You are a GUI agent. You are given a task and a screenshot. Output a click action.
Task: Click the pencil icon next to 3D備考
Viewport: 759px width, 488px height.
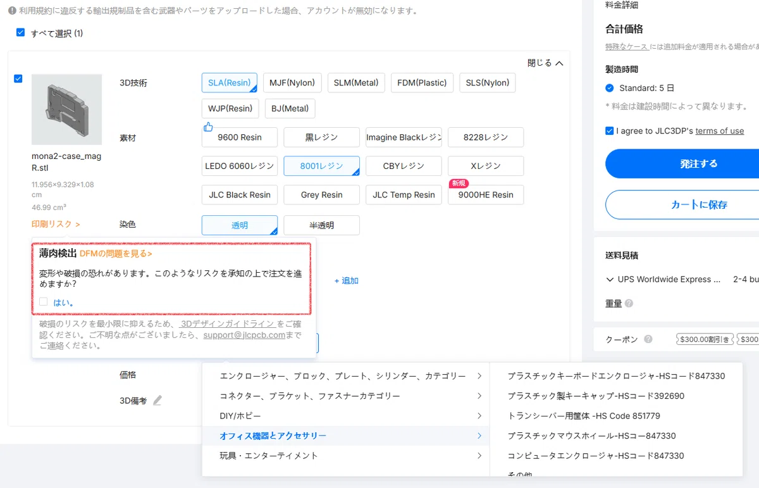(157, 401)
